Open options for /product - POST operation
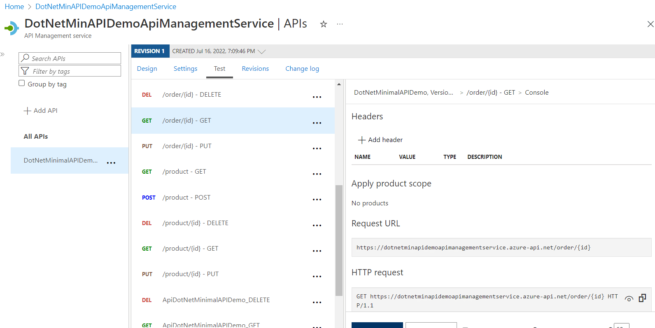 click(x=317, y=200)
